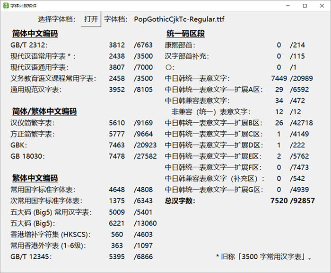The image size is (331, 273).
Task: Click the 通用规范汉字表 label
Action: 36,90
